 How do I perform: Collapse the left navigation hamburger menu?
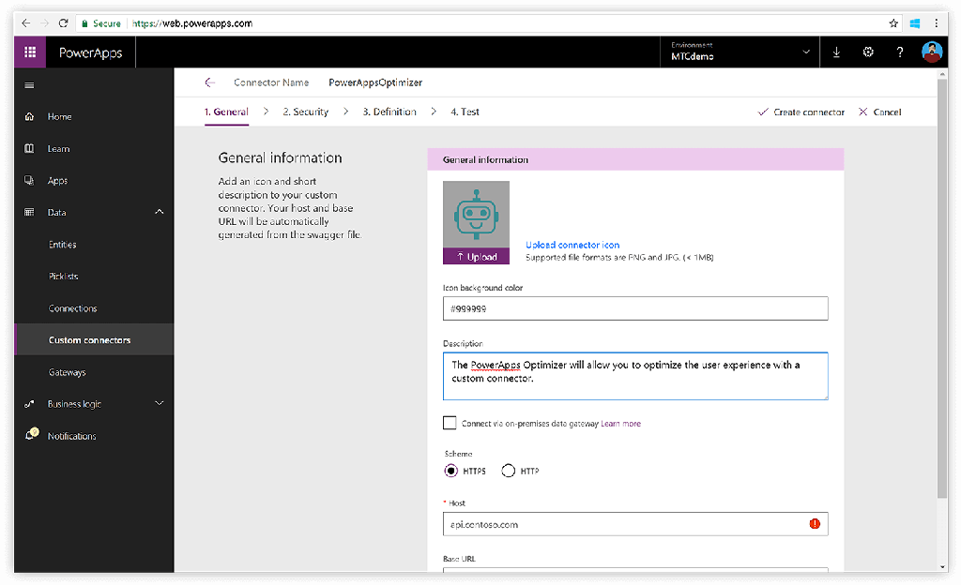[29, 86]
